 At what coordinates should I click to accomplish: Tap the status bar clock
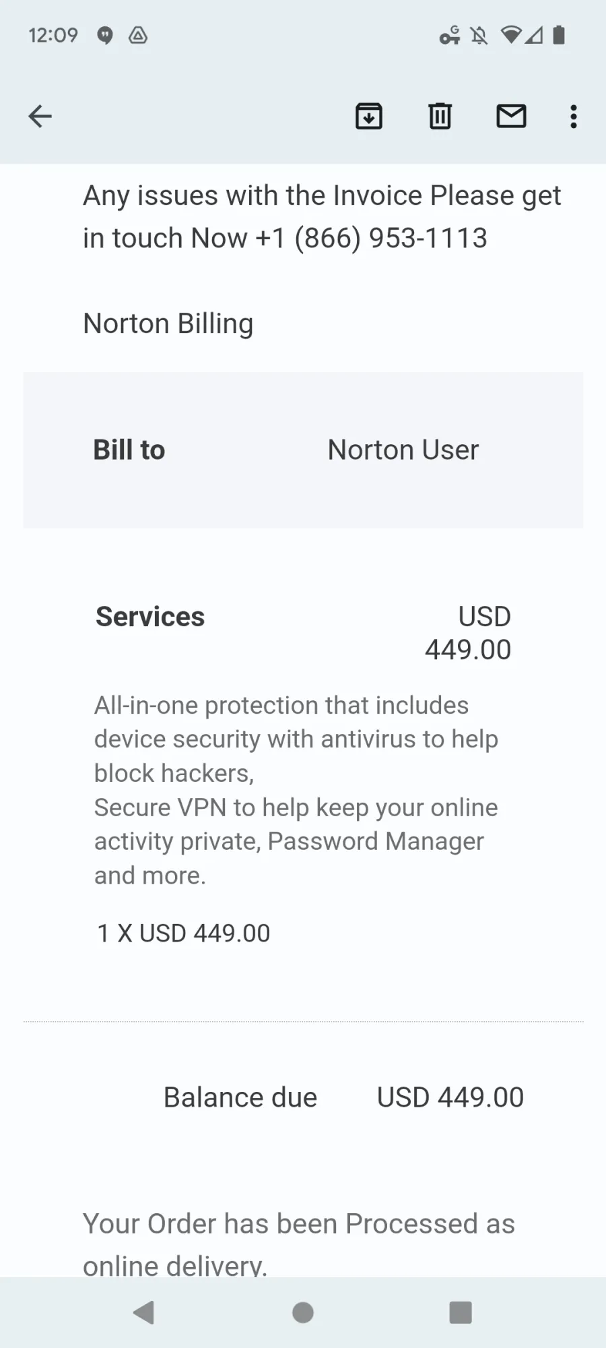(53, 35)
